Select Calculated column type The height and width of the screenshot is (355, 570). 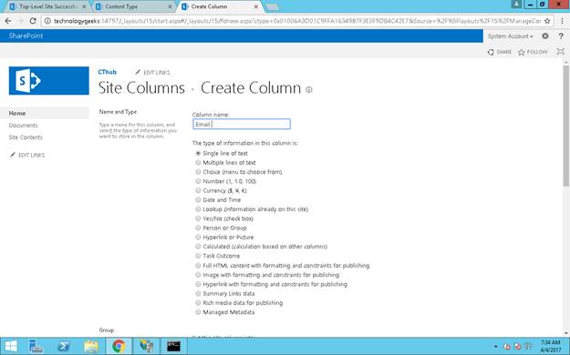point(198,247)
